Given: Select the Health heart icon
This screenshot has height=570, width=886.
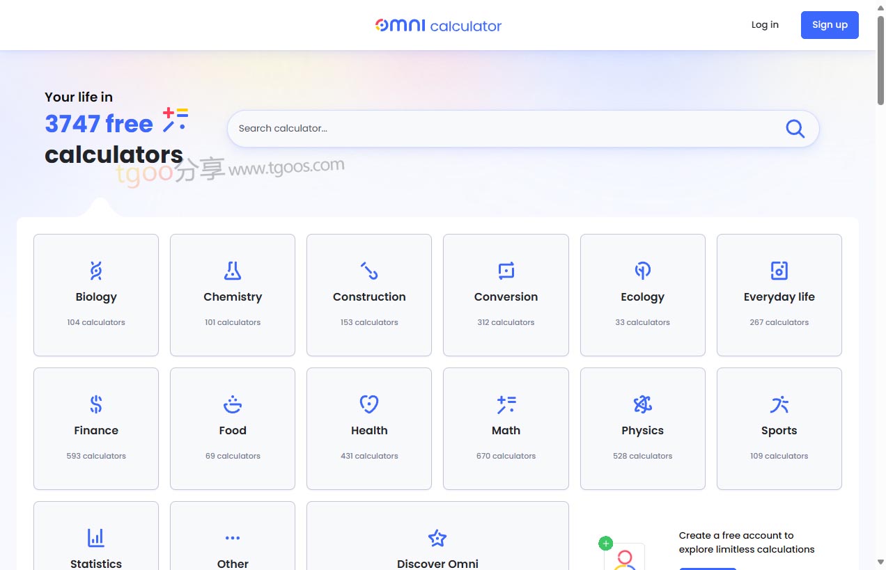Looking at the screenshot, I should tap(369, 404).
